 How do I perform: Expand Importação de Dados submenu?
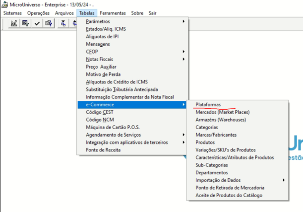click(x=238, y=180)
